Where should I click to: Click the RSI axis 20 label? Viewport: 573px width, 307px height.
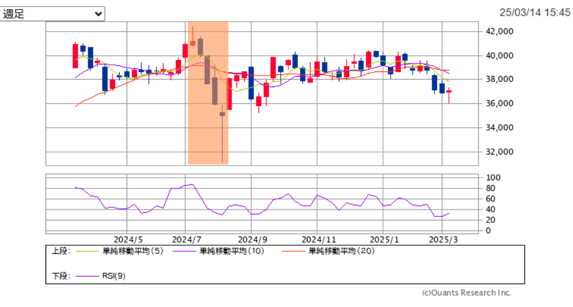coord(490,220)
